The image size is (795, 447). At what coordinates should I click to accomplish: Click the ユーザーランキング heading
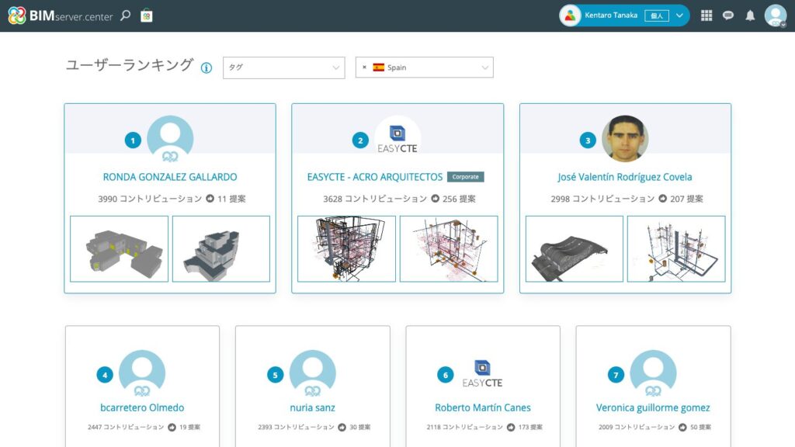tap(130, 65)
